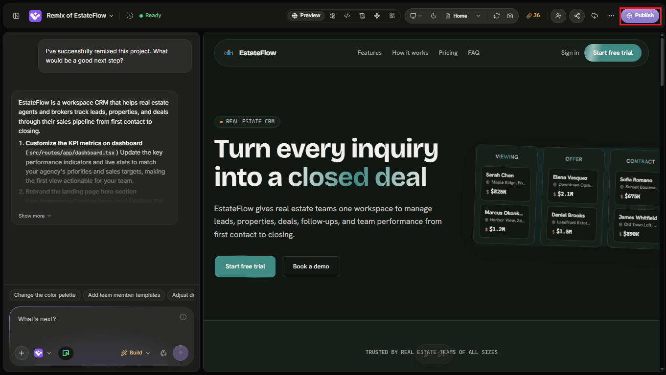This screenshot has height=375, width=666.
Task: Open the Elena Vasquez deal card
Action: point(573,186)
